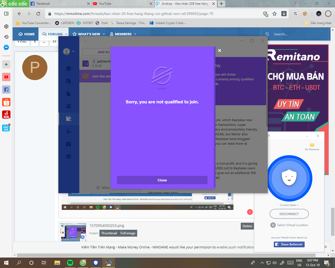335x268 pixels.
Task: Open browser sidebar settings gear
Action: pyautogui.click(x=6, y=26)
